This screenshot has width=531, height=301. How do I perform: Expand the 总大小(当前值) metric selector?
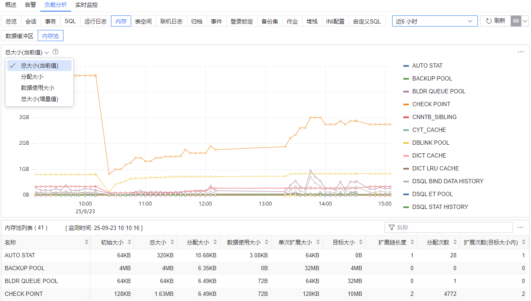click(x=27, y=52)
